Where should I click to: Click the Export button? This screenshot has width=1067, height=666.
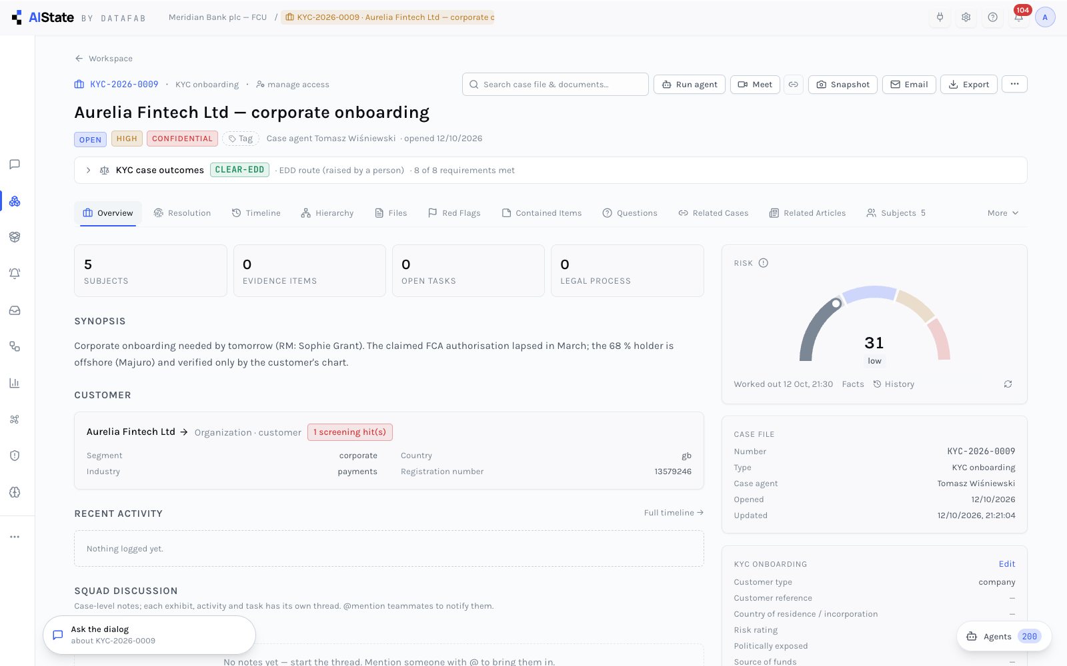(969, 85)
